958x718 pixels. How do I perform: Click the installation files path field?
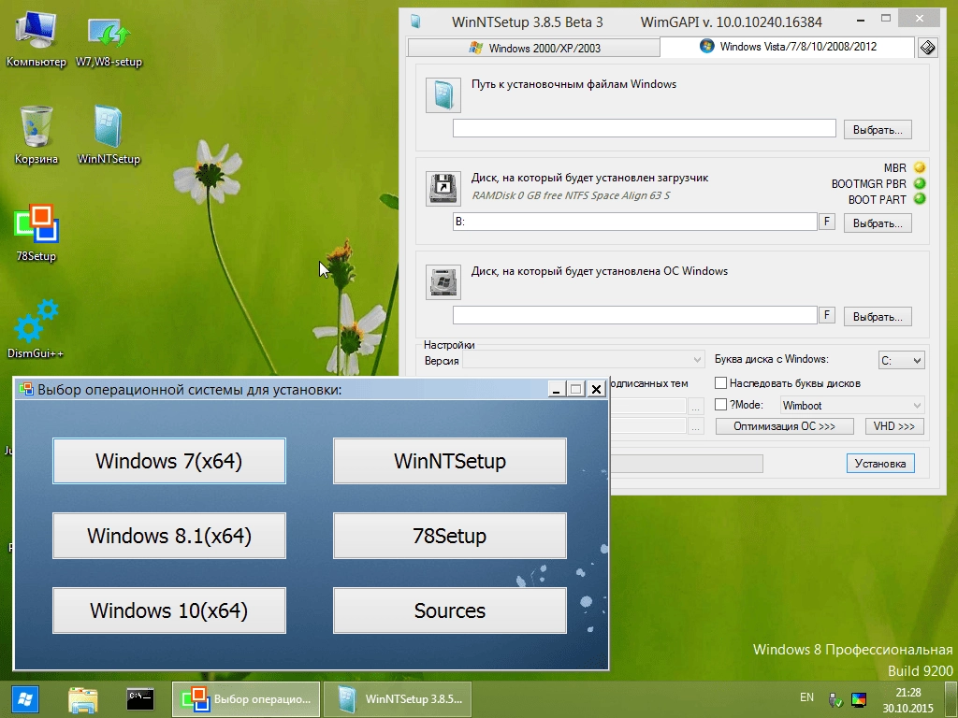[644, 128]
